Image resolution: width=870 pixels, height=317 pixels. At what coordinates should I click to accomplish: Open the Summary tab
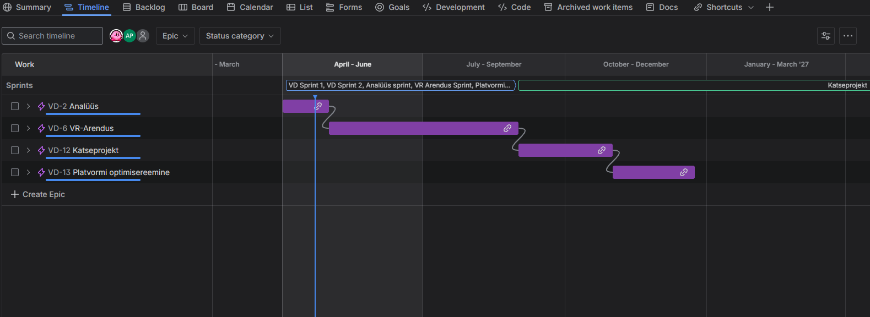click(x=27, y=7)
